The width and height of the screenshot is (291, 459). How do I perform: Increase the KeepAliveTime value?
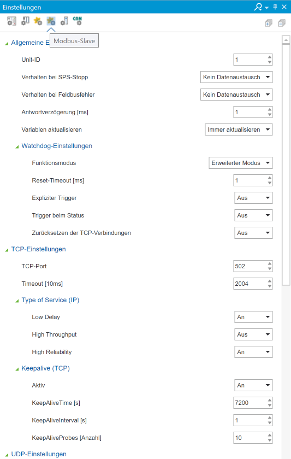coord(270,400)
